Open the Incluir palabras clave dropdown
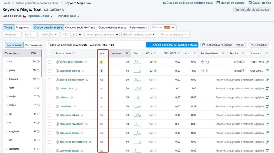 click(102, 35)
